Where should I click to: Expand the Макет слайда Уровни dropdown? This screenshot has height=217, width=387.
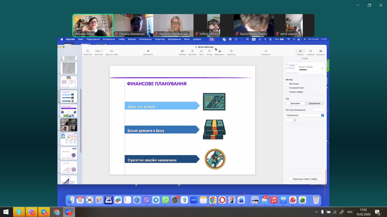(x=322, y=68)
